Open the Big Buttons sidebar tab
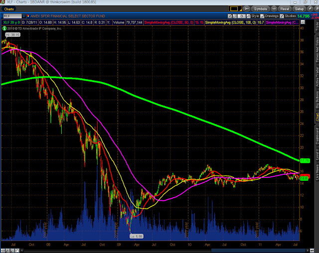Viewport: 319px width, 253px height. click(x=317, y=100)
